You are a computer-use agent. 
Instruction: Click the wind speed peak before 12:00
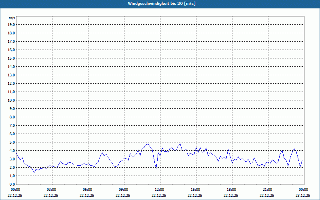(x=148, y=144)
